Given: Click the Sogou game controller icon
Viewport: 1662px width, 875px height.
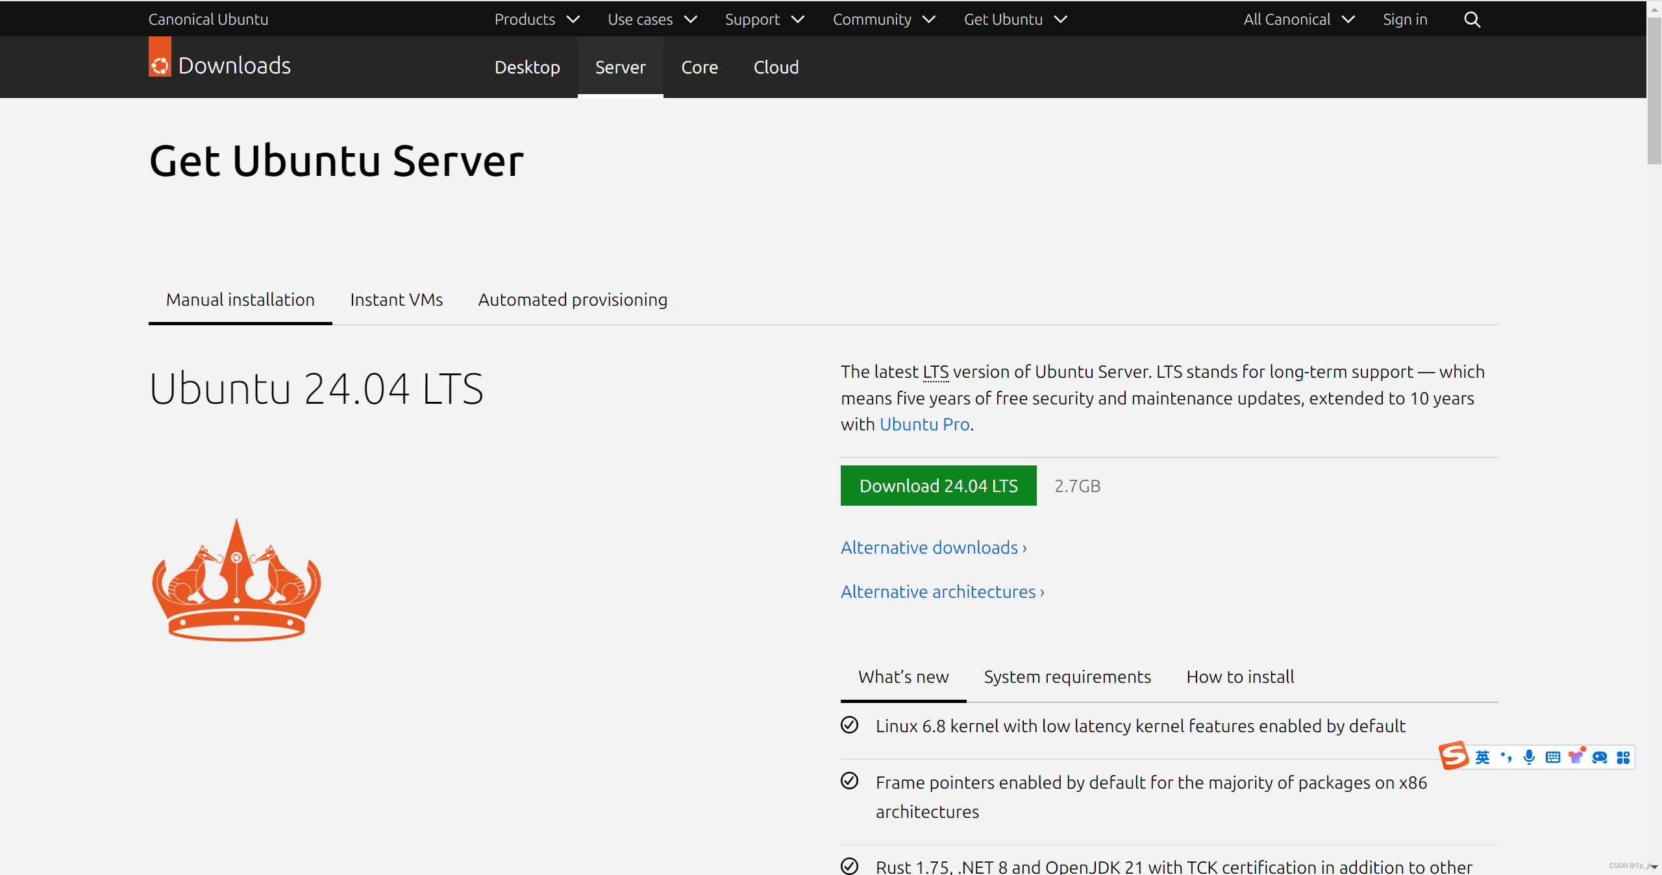Looking at the screenshot, I should 1600,757.
